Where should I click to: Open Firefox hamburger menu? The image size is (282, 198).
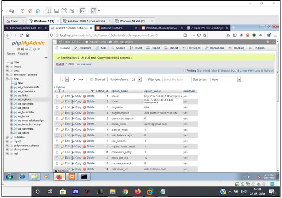coord(275,35)
